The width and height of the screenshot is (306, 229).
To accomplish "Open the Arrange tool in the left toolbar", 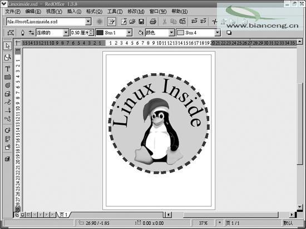I will coord(8,147).
